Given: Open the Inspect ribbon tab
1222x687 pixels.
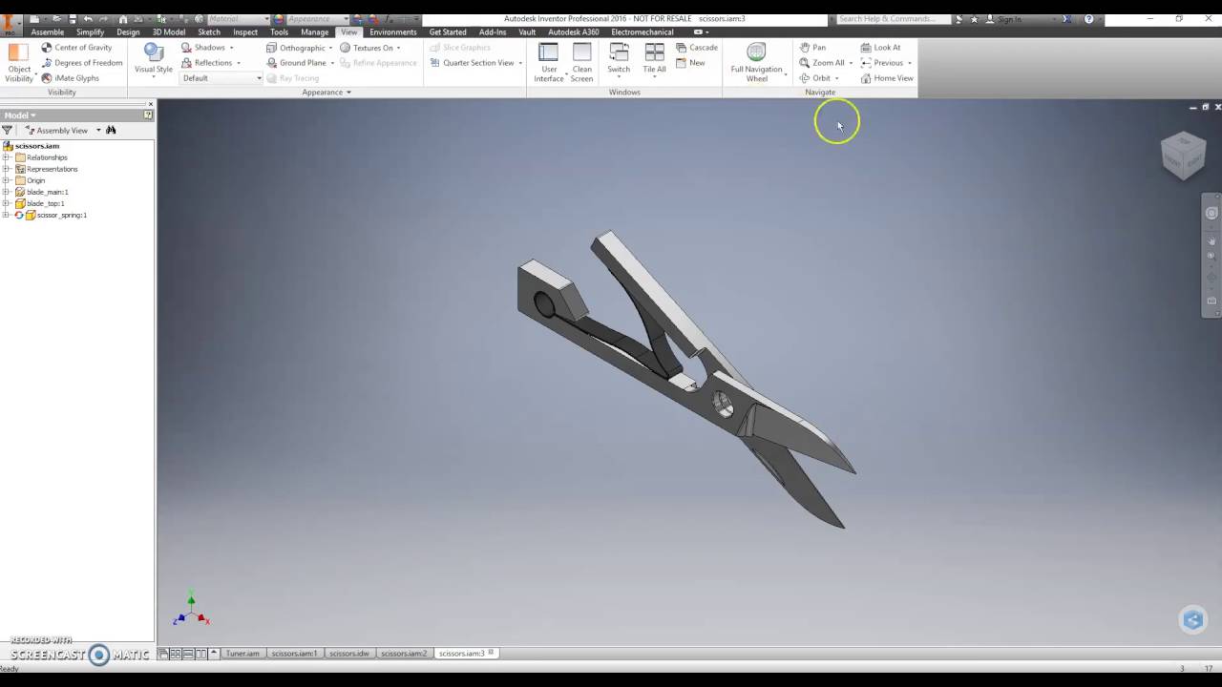Looking at the screenshot, I should [x=245, y=32].
